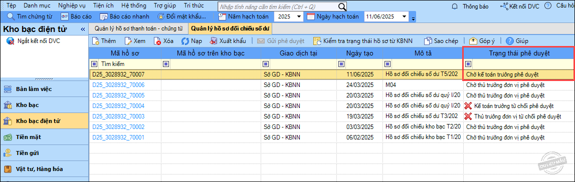Open filter operator for Ngày tạo column
The image size is (575, 182).
(341, 64)
